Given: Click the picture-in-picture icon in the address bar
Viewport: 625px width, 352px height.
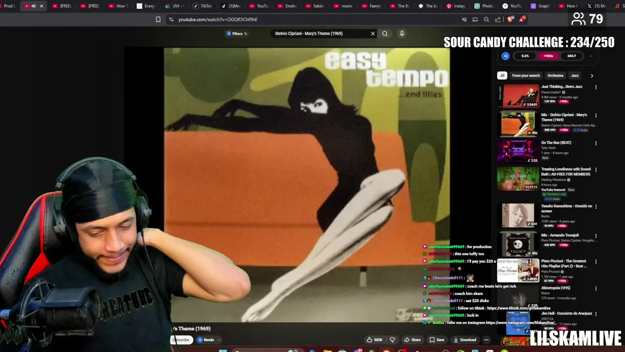Looking at the screenshot, I should tap(475, 20).
